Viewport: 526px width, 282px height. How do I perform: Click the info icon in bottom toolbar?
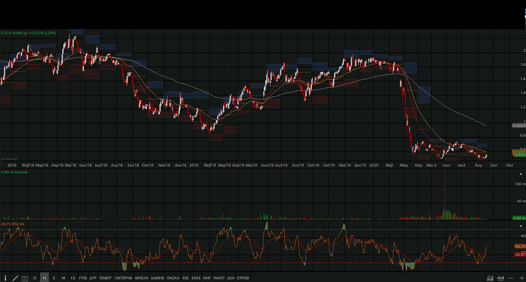(x=6, y=278)
